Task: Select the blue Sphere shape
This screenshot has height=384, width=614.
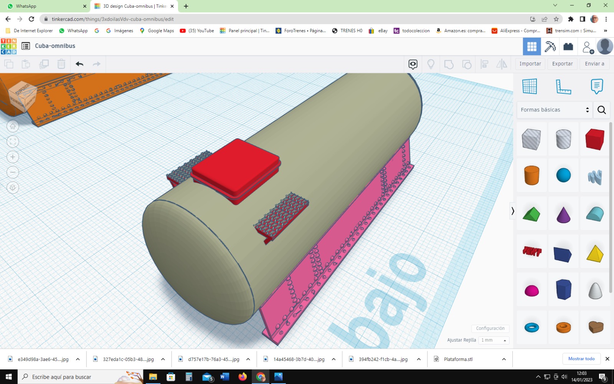Action: tap(563, 175)
